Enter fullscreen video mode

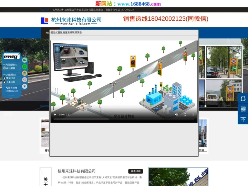pyautogui.click(x=185, y=114)
